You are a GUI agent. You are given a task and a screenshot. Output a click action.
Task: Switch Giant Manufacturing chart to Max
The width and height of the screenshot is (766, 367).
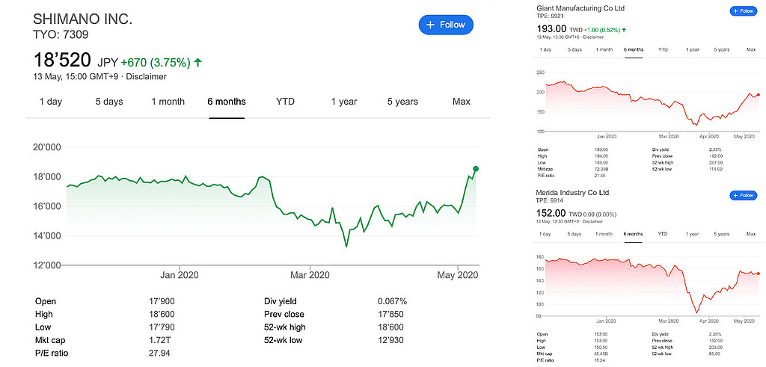pos(751,49)
